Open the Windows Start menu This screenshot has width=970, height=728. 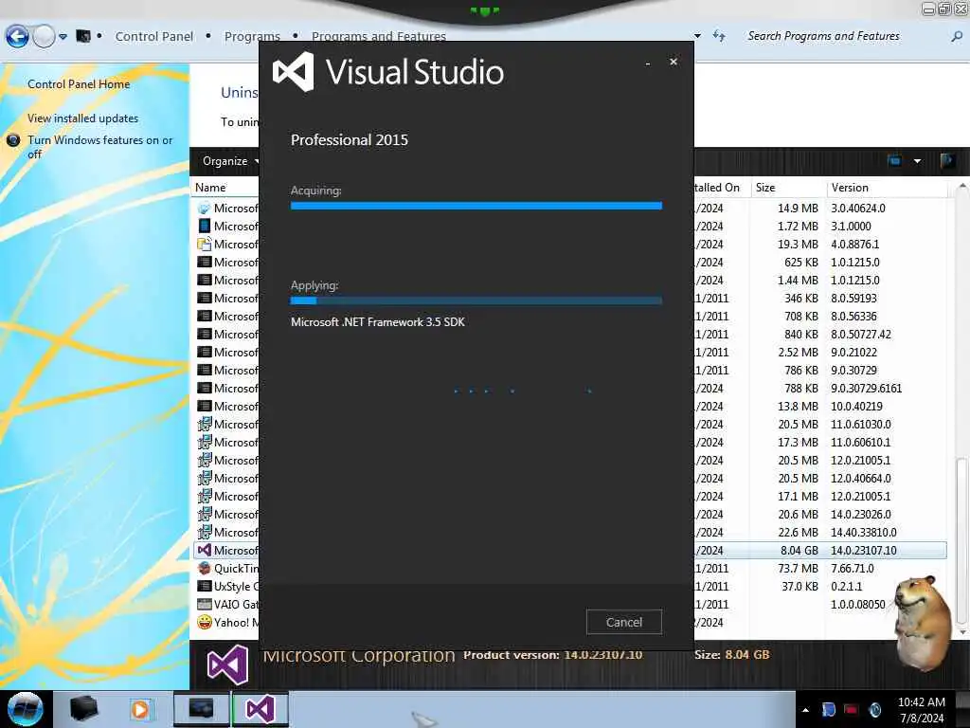26,709
